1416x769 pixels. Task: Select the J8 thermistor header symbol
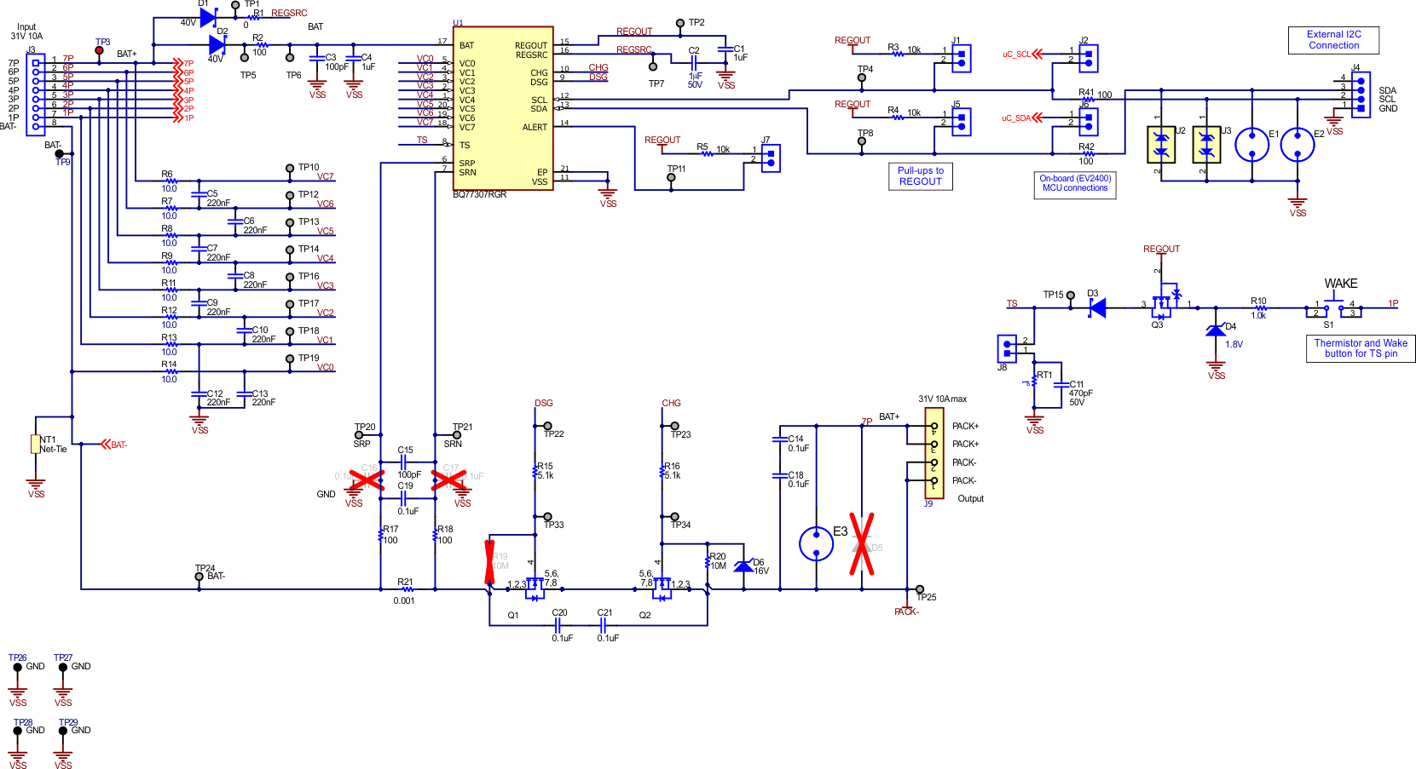pyautogui.click(x=1007, y=348)
